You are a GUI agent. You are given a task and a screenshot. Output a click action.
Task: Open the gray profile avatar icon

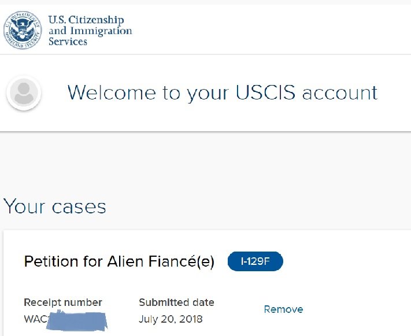pyautogui.click(x=24, y=93)
